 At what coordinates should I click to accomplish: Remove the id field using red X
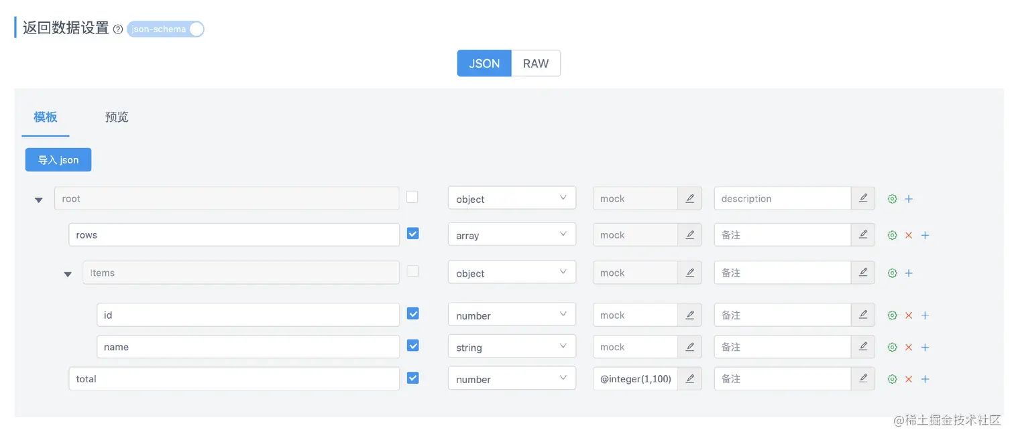pos(909,315)
